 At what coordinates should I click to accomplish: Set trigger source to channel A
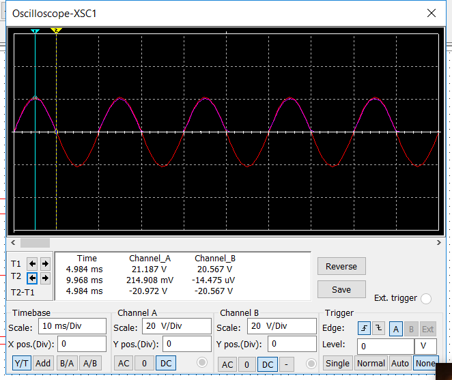(x=396, y=329)
